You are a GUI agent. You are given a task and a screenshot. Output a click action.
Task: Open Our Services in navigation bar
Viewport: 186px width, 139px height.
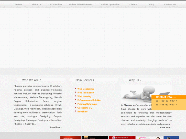pos(55,5)
